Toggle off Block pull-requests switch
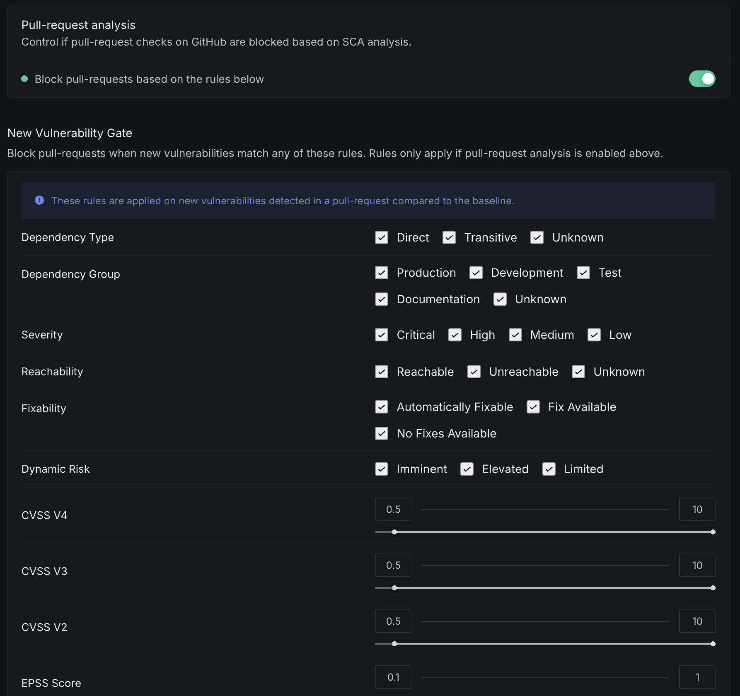This screenshot has width=740, height=696. pos(702,79)
